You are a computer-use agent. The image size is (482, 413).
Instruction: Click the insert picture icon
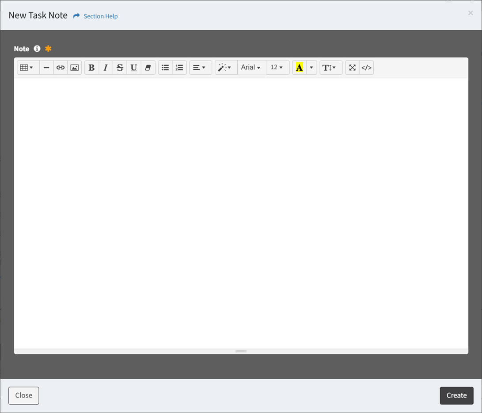[x=75, y=68]
